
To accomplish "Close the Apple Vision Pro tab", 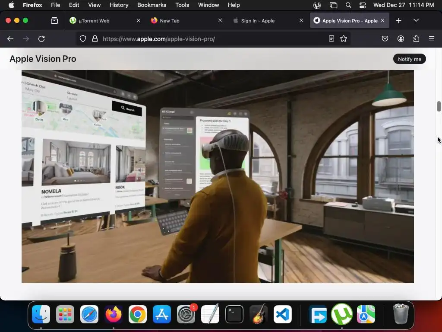I will pos(382,20).
